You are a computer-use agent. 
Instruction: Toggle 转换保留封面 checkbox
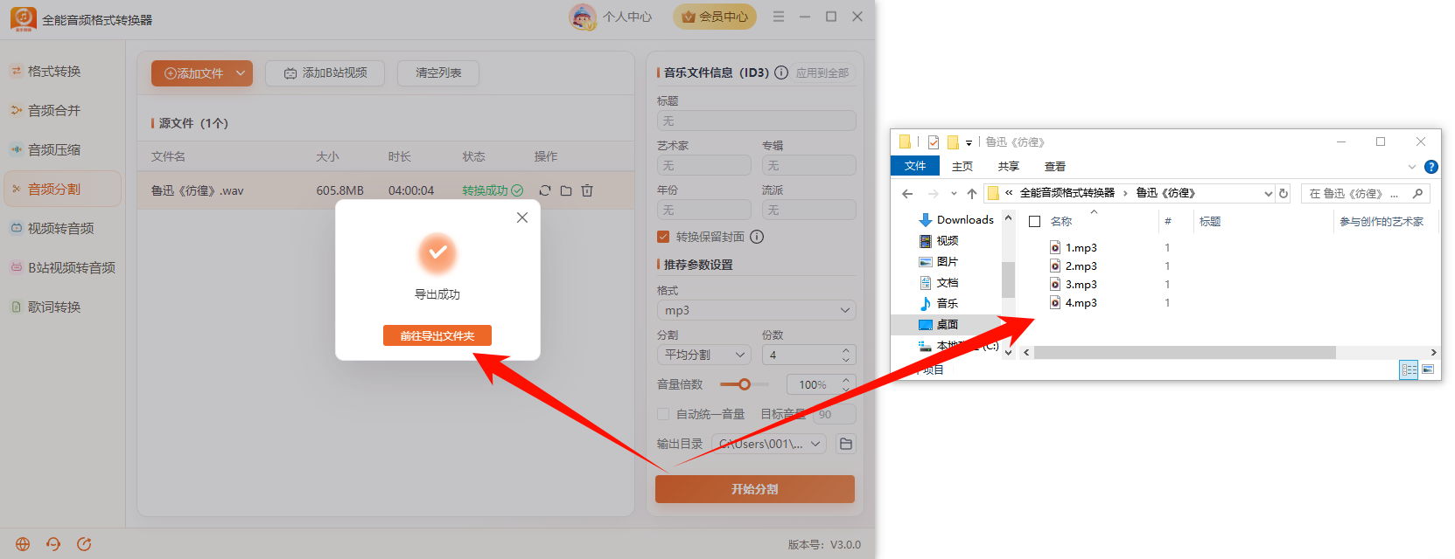(663, 237)
